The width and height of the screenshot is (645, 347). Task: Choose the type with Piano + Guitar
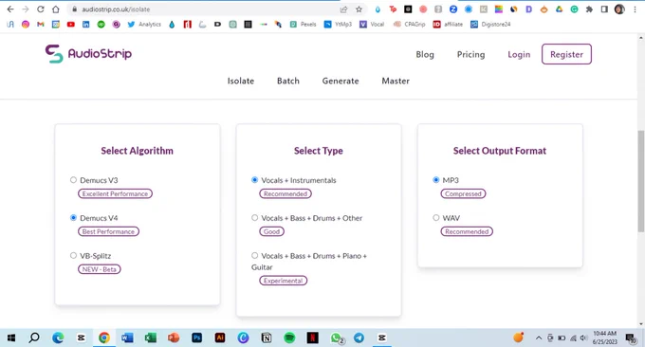coord(254,255)
